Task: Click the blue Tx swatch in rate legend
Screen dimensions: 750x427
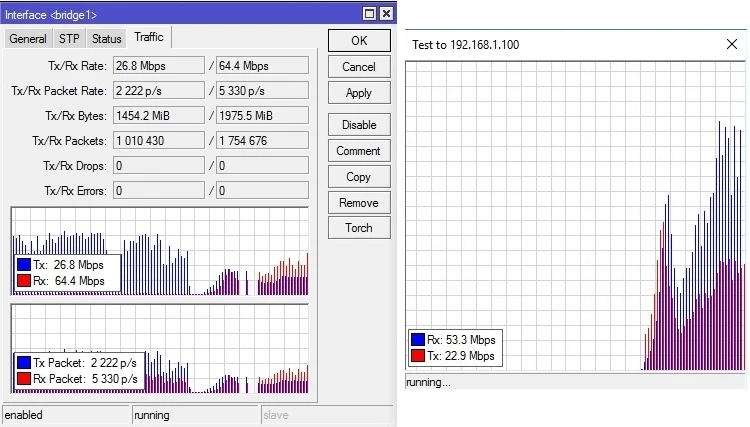Action: (24, 265)
